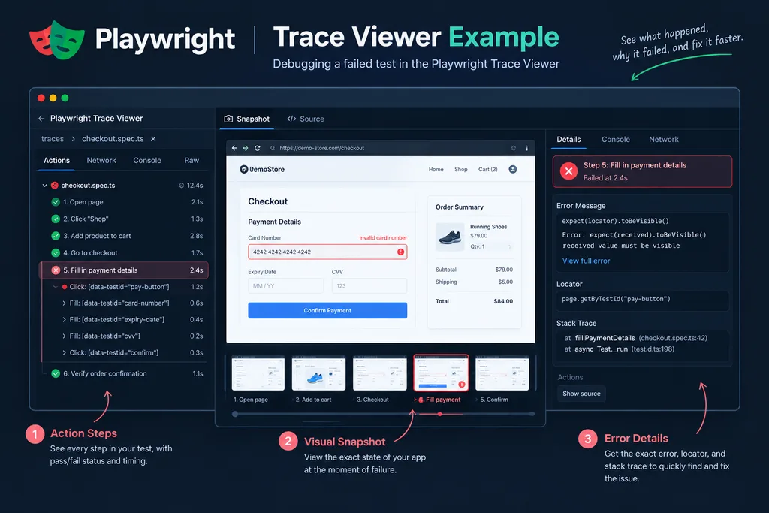
Task: Click clock icon next to 12.4s
Action: click(182, 186)
